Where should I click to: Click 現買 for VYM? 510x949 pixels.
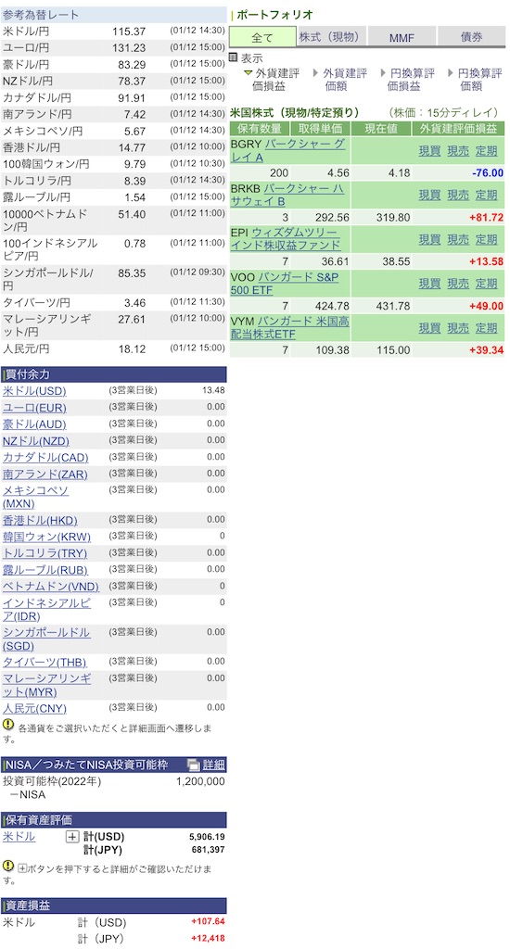429,328
